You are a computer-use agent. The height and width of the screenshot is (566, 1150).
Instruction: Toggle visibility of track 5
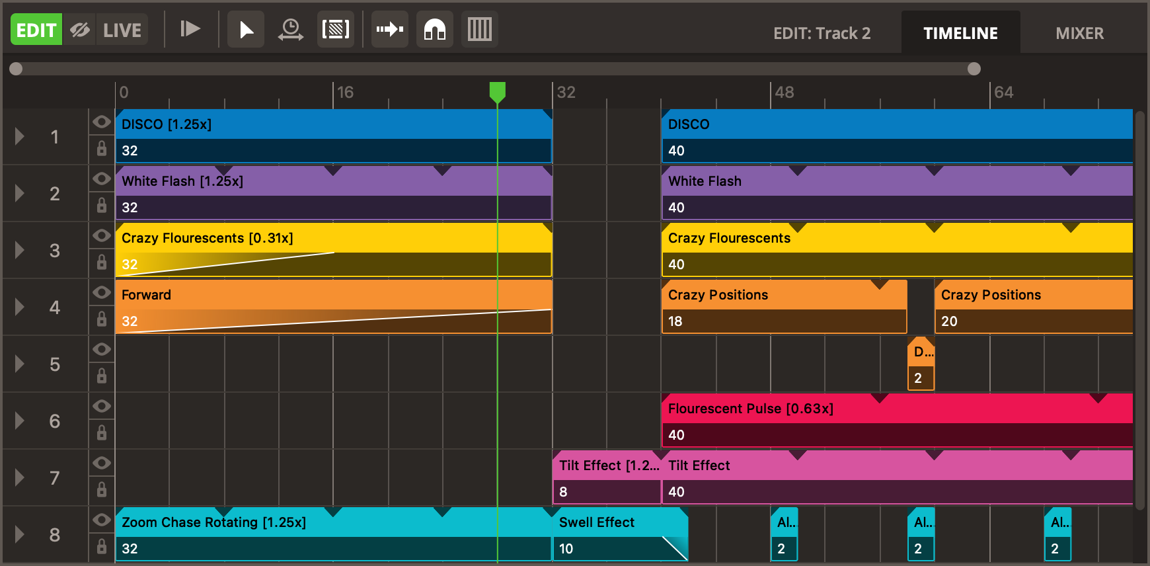click(102, 349)
